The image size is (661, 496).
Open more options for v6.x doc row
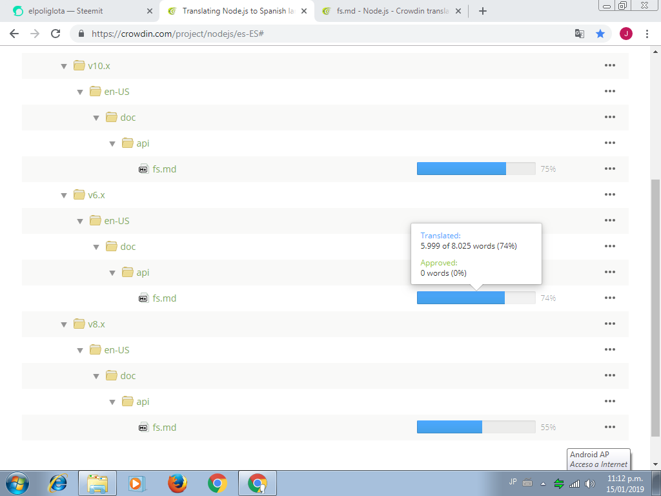click(x=609, y=246)
